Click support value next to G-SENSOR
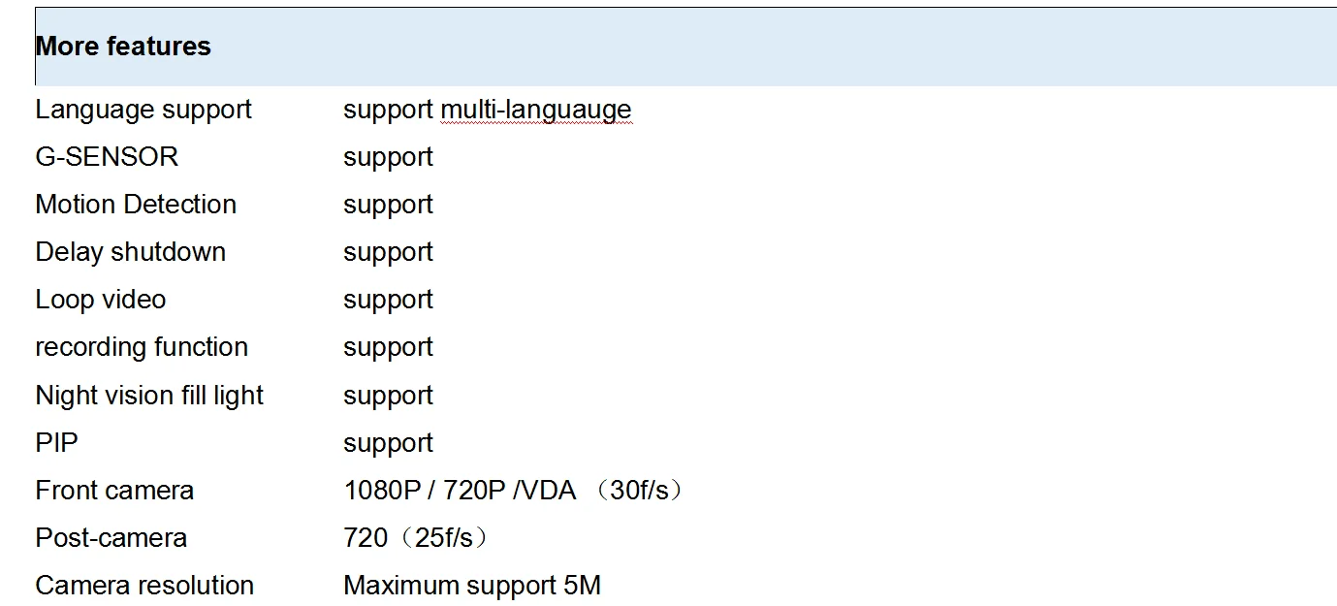1337x606 pixels. [x=388, y=158]
